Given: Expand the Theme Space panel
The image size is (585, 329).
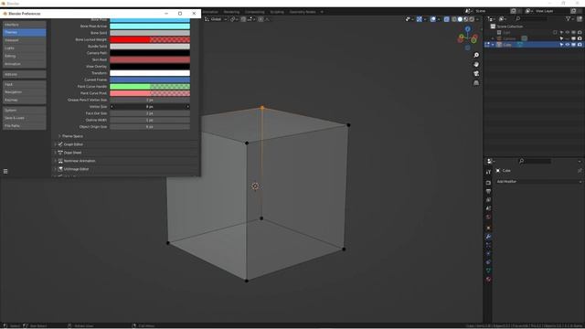Looking at the screenshot, I should pos(71,136).
